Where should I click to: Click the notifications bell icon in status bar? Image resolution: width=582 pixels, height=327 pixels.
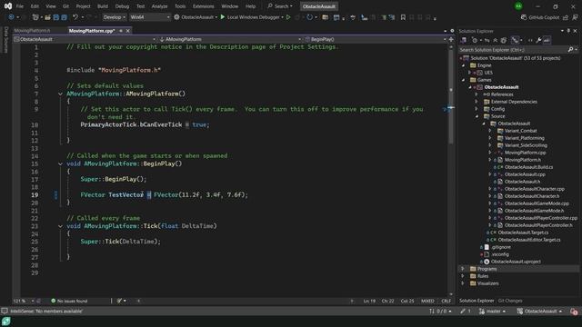tap(574, 311)
